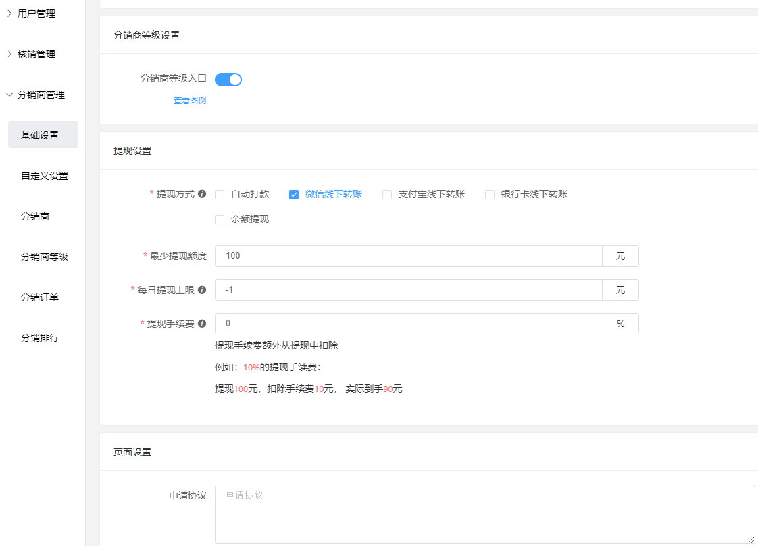This screenshot has height=546, width=758.
Task: Expand the 用户管理 sidebar menu
Action: 36,14
